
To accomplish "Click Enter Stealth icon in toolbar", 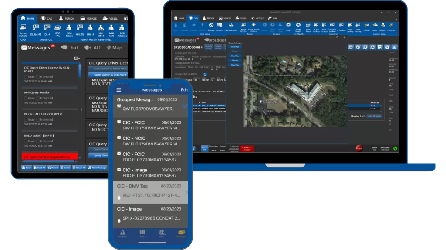I will (x=298, y=27).
